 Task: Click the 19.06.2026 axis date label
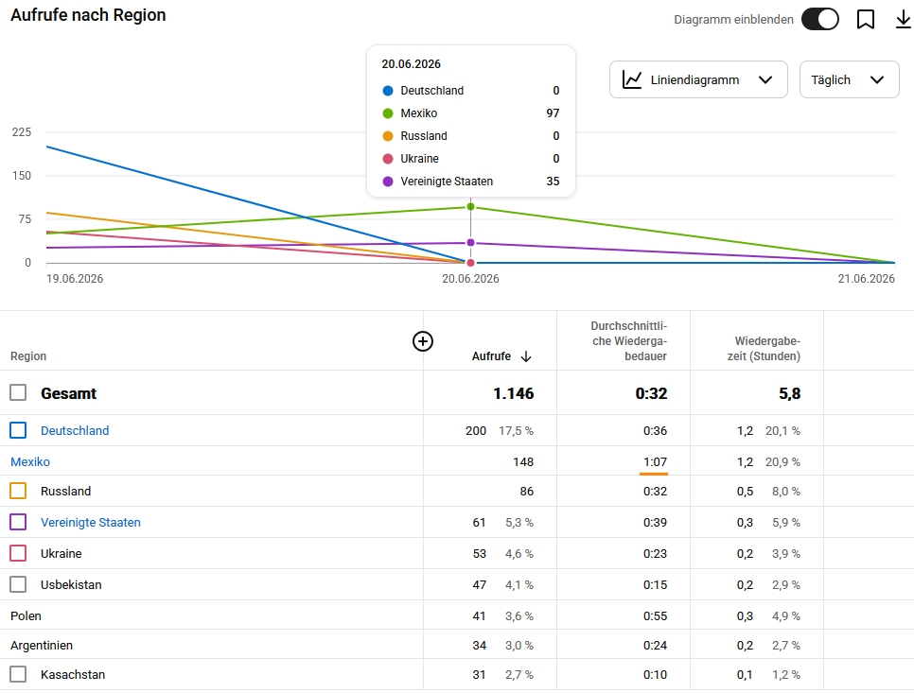[75, 279]
